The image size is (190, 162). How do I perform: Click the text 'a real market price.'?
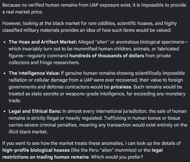coord(23,12)
